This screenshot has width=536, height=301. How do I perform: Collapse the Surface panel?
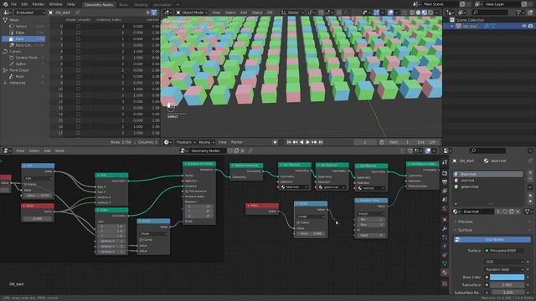tap(465, 230)
